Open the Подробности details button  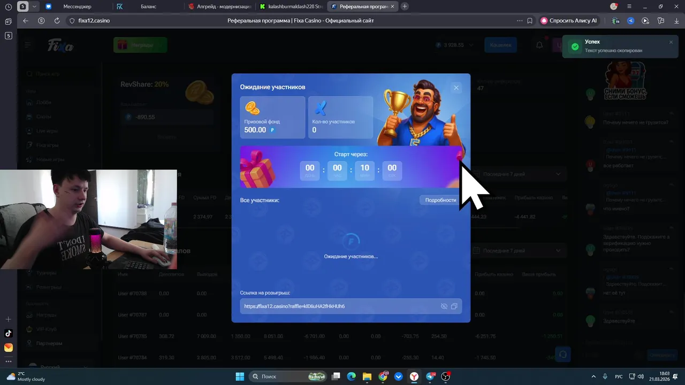click(x=440, y=200)
